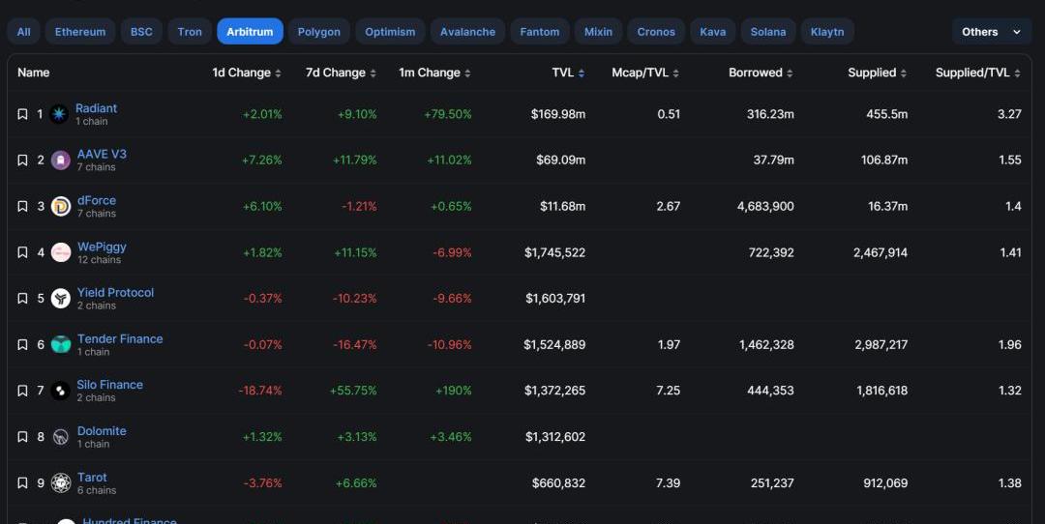Image resolution: width=1045 pixels, height=524 pixels.
Task: Filter by Cronos chain
Action: (x=656, y=31)
